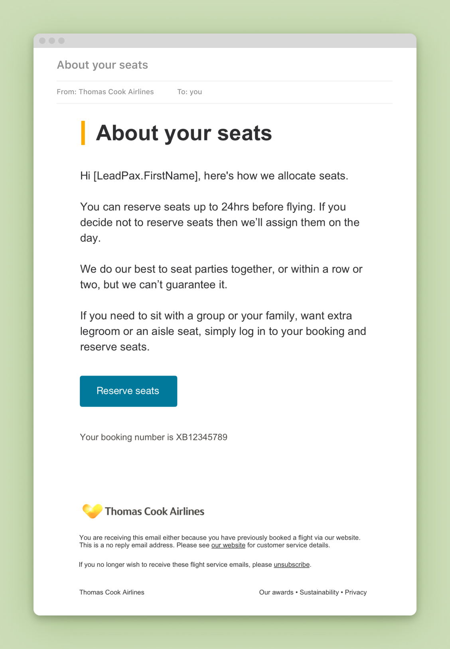Click the middle window control dot
Viewport: 450px width, 649px height.
(x=52, y=41)
